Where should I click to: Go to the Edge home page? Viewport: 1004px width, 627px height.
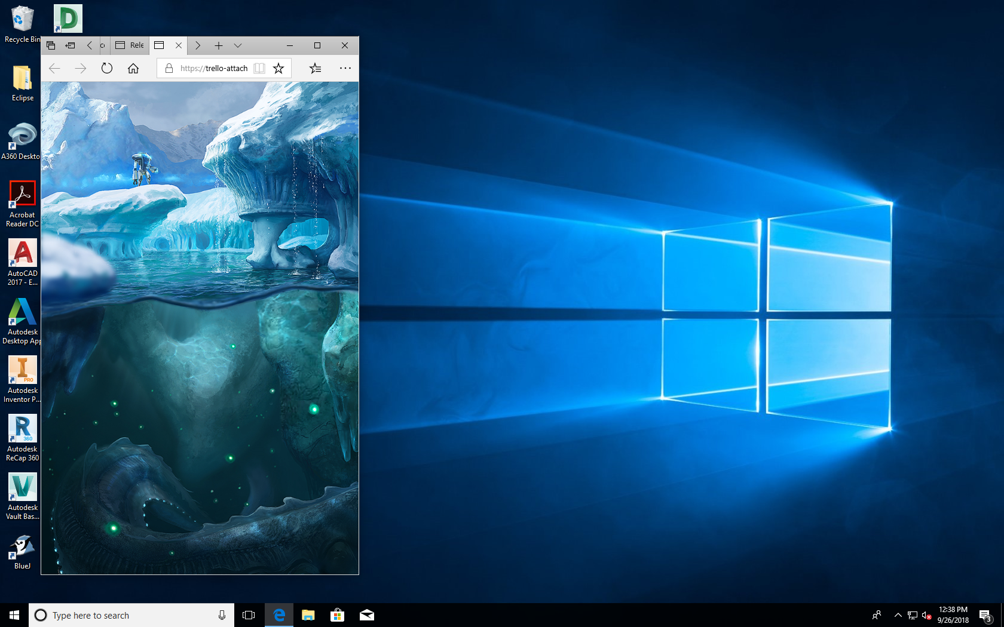(133, 69)
